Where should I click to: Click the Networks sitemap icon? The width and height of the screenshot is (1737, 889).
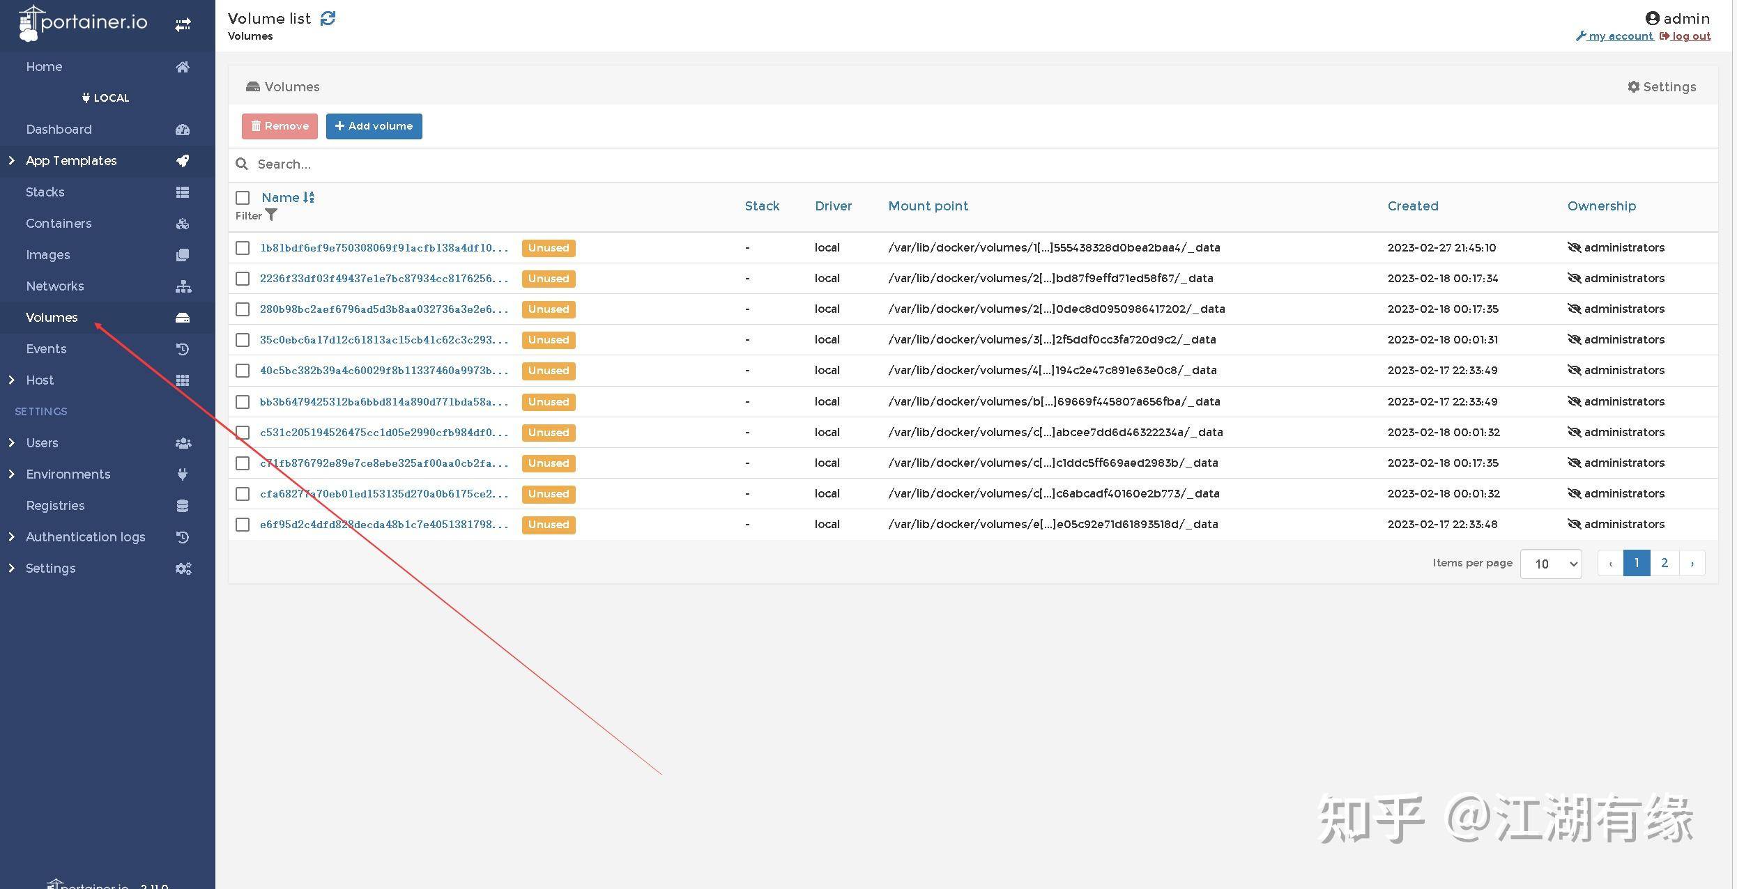coord(183,286)
